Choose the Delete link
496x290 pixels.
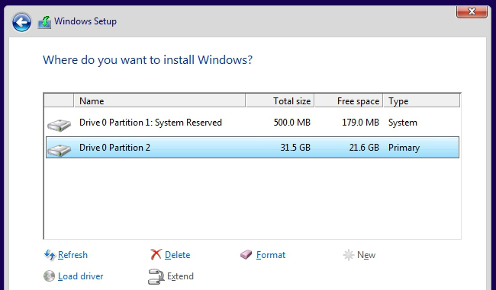point(178,255)
